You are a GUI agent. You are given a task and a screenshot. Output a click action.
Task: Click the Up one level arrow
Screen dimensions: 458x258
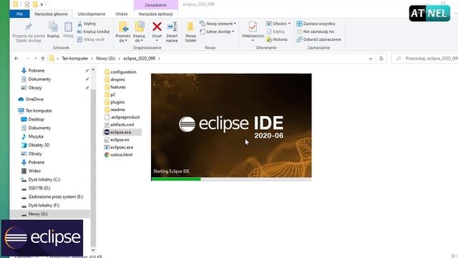click(x=43, y=59)
